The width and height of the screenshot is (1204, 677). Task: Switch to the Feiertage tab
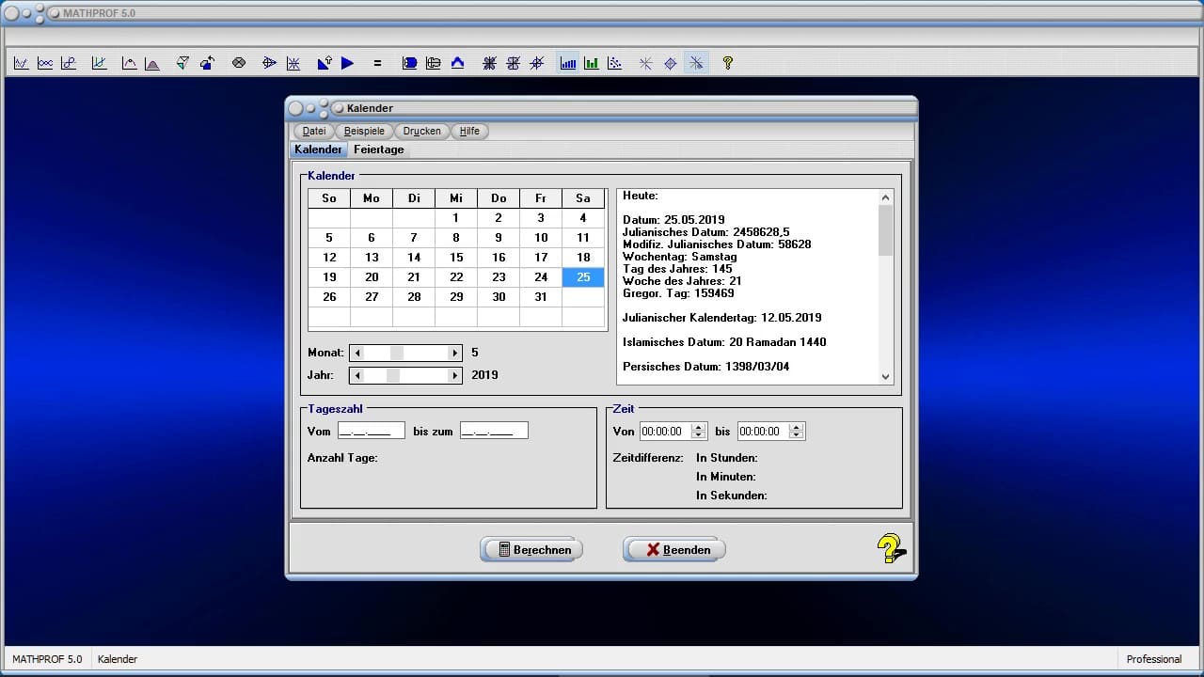[x=379, y=150]
